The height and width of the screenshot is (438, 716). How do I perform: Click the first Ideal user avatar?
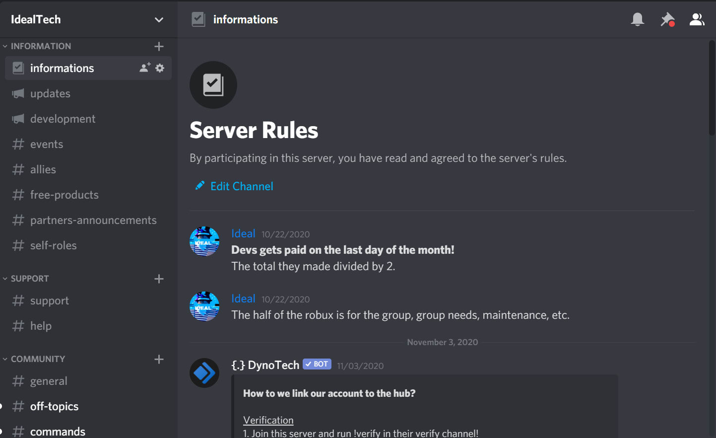[x=204, y=241]
